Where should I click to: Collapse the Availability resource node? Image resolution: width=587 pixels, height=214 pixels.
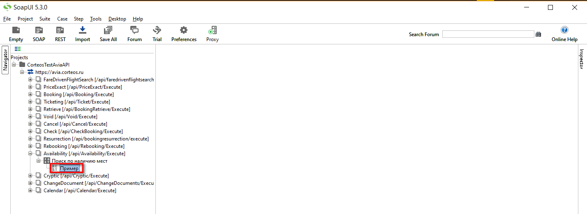pos(30,154)
